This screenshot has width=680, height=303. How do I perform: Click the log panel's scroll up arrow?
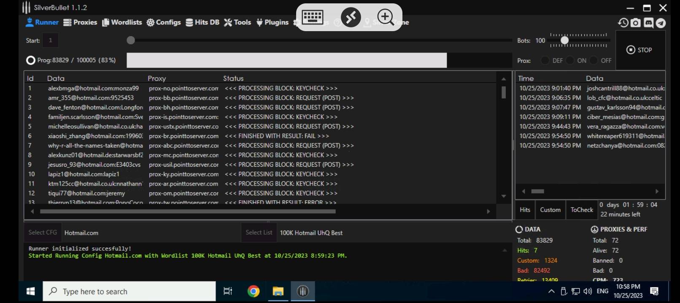point(505,250)
